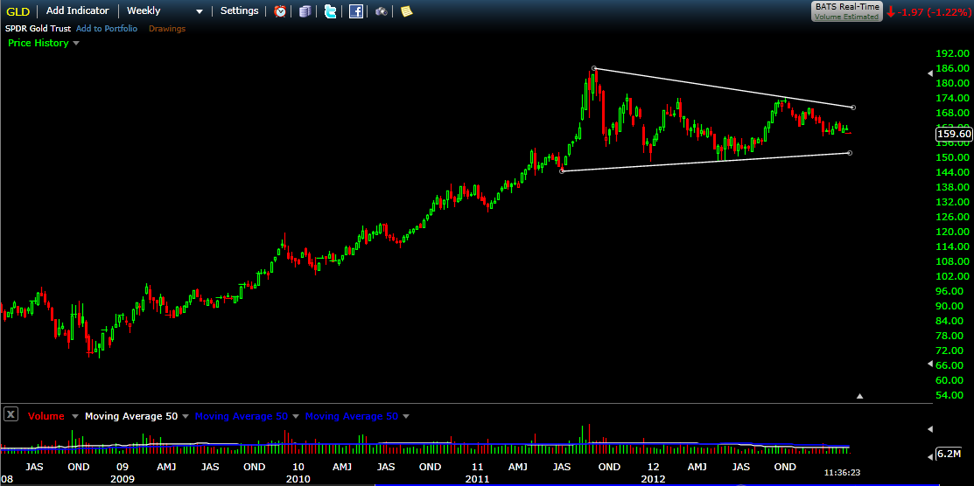Select the lower trendline's left end handle
974x486 pixels.
pyautogui.click(x=562, y=171)
